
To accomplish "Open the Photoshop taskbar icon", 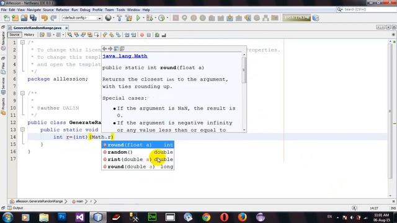I will tap(62, 217).
